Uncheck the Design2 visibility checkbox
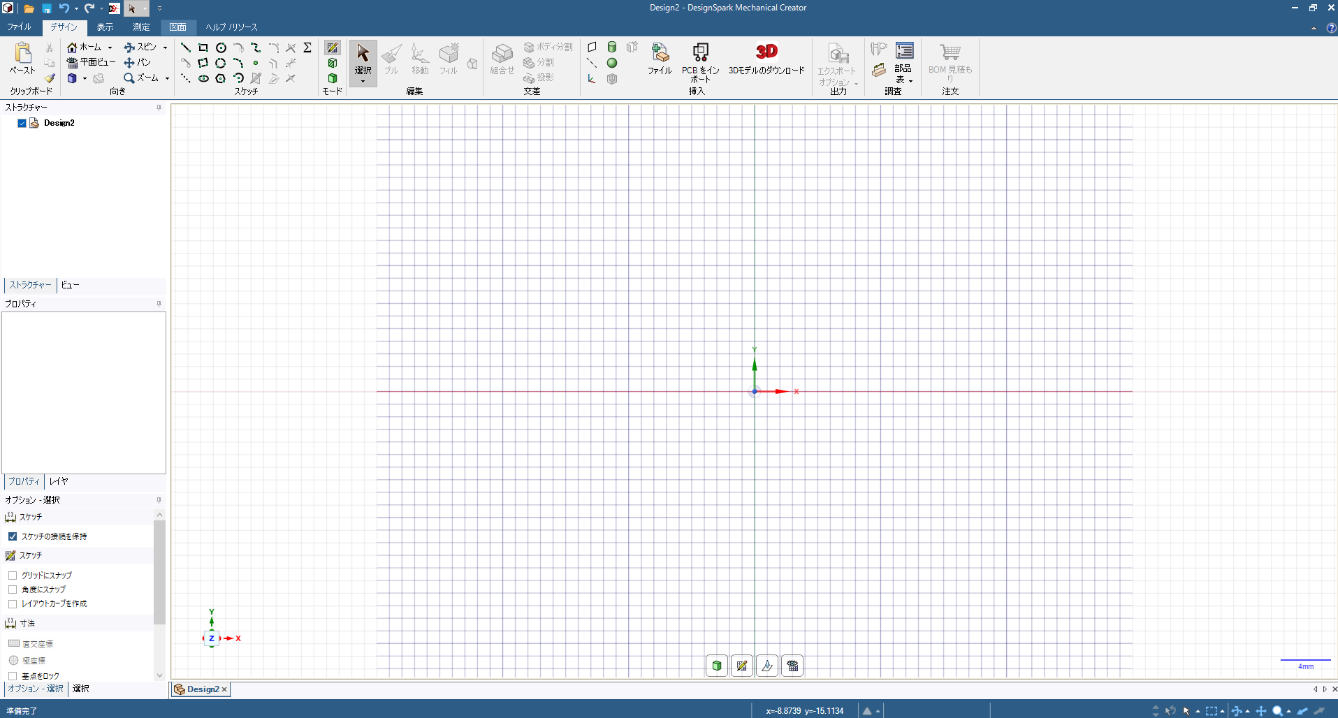The image size is (1338, 718). click(x=22, y=123)
